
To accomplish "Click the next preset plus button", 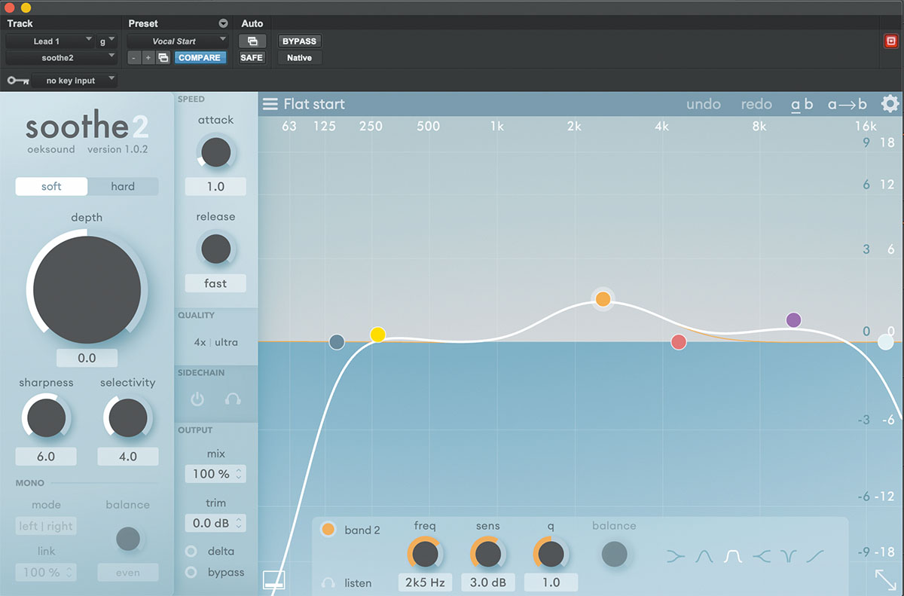I will (148, 57).
